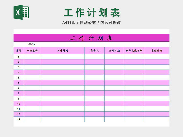This screenshot has height=137, width=183.
Task: Click row number 13 cell
Action: pos(19,119)
